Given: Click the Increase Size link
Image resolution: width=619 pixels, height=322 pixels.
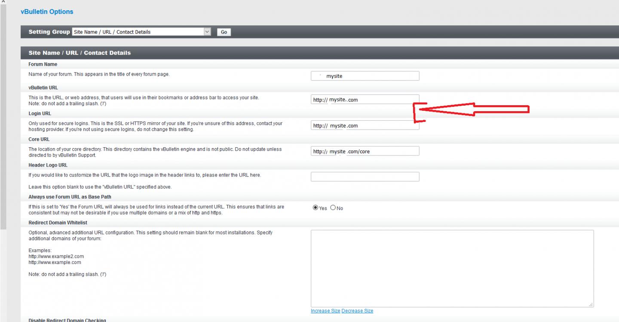Looking at the screenshot, I should (x=325, y=311).
